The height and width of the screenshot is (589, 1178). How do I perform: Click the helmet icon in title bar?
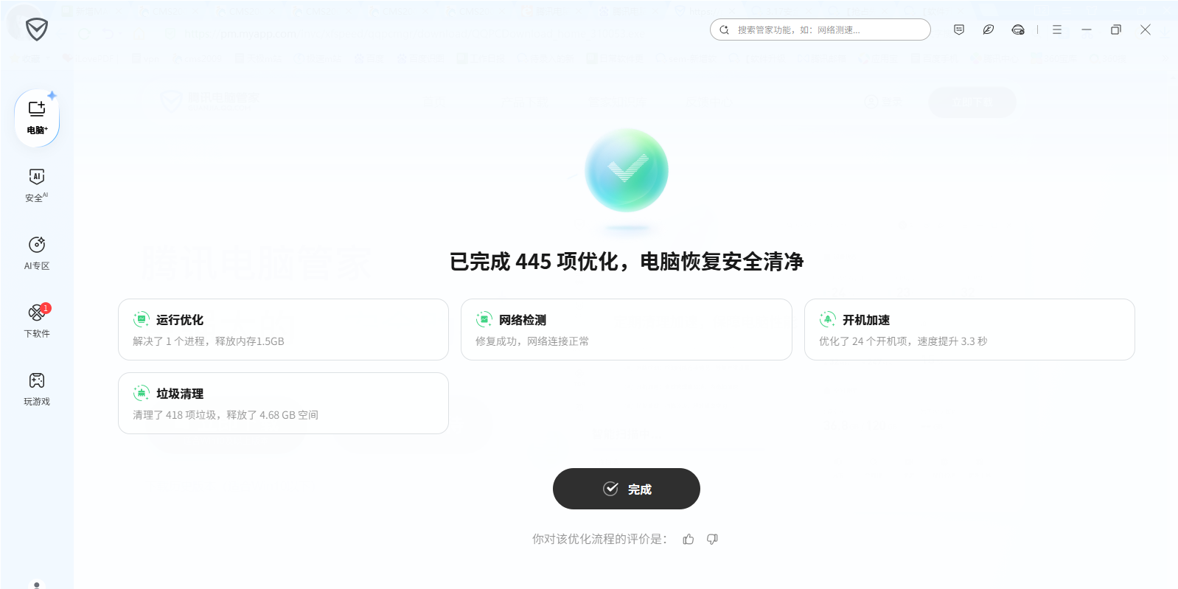point(1018,29)
